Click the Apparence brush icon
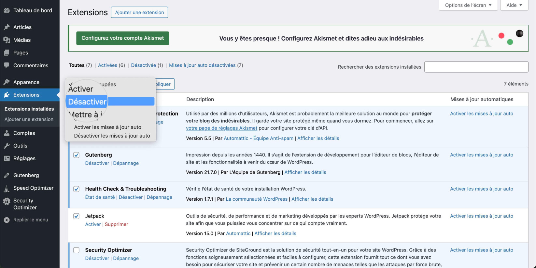Screen dimensions: 536x268 pos(7,82)
